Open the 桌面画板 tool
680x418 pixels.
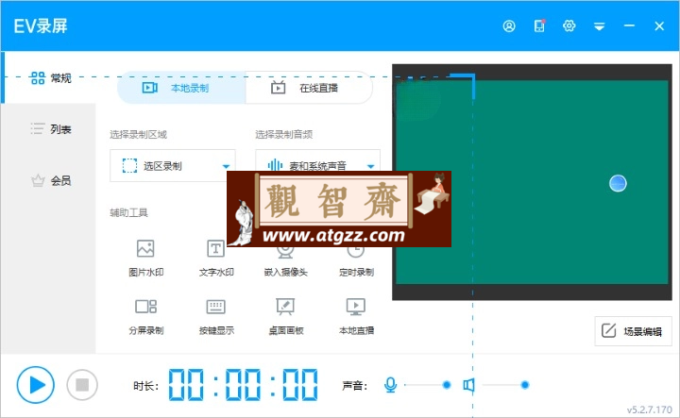[286, 317]
